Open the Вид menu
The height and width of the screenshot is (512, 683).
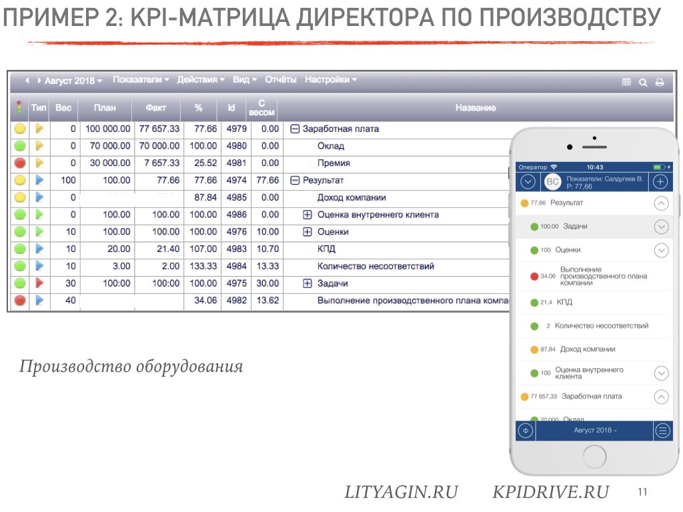point(245,80)
